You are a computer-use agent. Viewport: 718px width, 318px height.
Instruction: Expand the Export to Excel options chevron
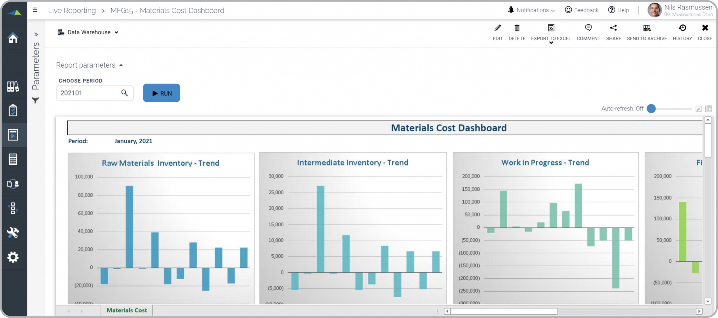(x=551, y=43)
